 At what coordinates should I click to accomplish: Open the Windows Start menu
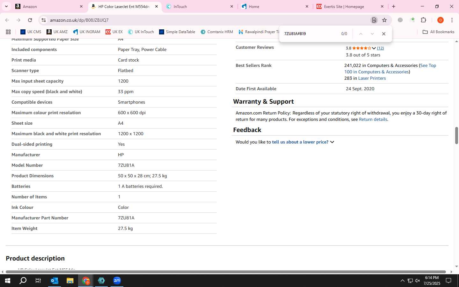coord(7,281)
